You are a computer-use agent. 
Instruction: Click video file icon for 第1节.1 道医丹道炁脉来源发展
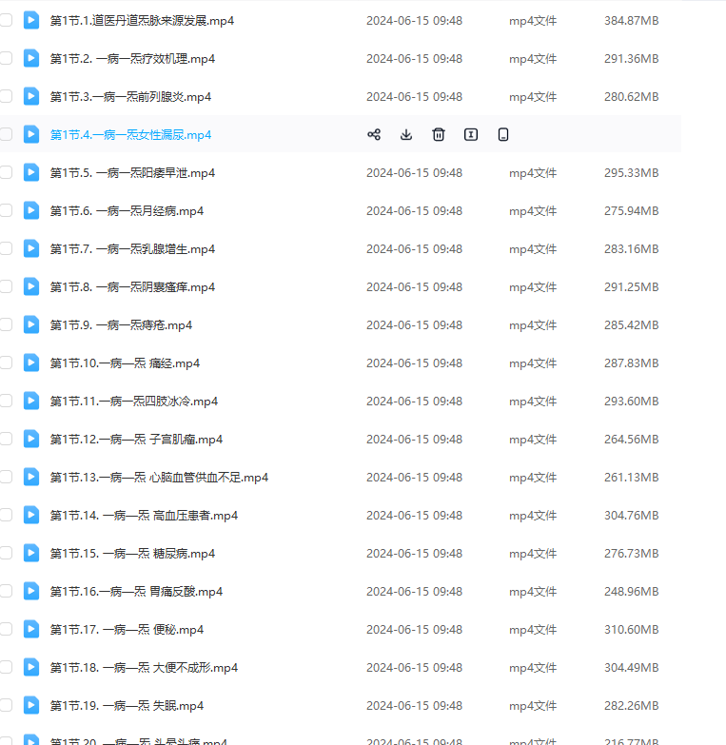(31, 20)
